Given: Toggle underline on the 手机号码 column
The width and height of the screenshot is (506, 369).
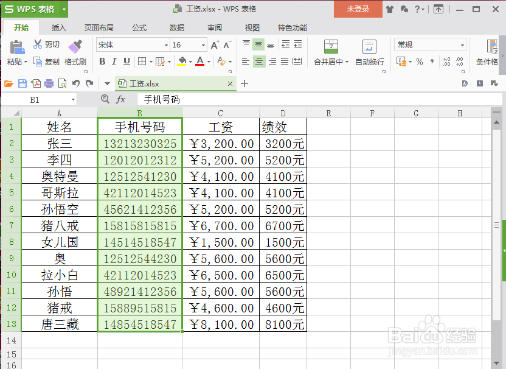Looking at the screenshot, I should [x=126, y=61].
